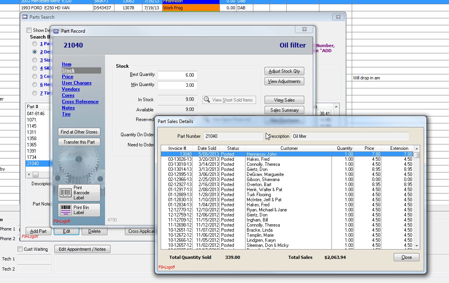449x283 pixels.
Task: Enable the Cust Waiting checkbox
Action: (x=20, y=249)
